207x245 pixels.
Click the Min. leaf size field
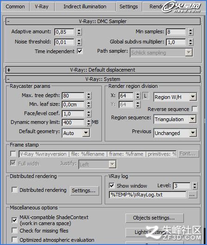tap(73, 104)
